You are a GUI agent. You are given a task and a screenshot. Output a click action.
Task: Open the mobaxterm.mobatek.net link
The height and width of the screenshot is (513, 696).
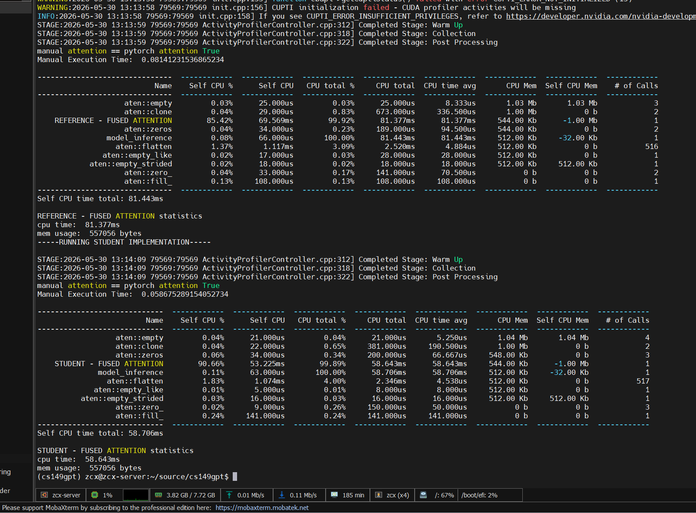click(x=262, y=507)
